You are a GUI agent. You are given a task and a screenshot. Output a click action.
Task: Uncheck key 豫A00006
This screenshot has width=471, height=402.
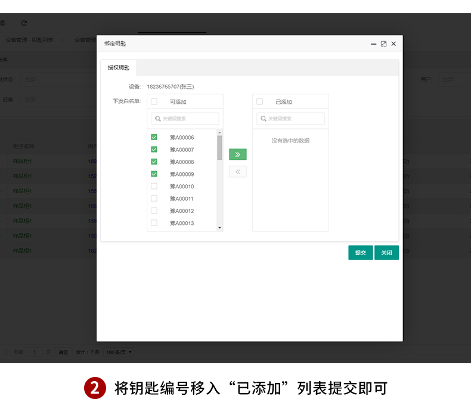click(154, 137)
